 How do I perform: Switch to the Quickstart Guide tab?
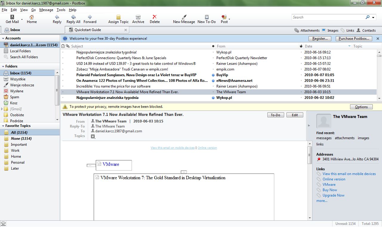[x=97, y=30]
